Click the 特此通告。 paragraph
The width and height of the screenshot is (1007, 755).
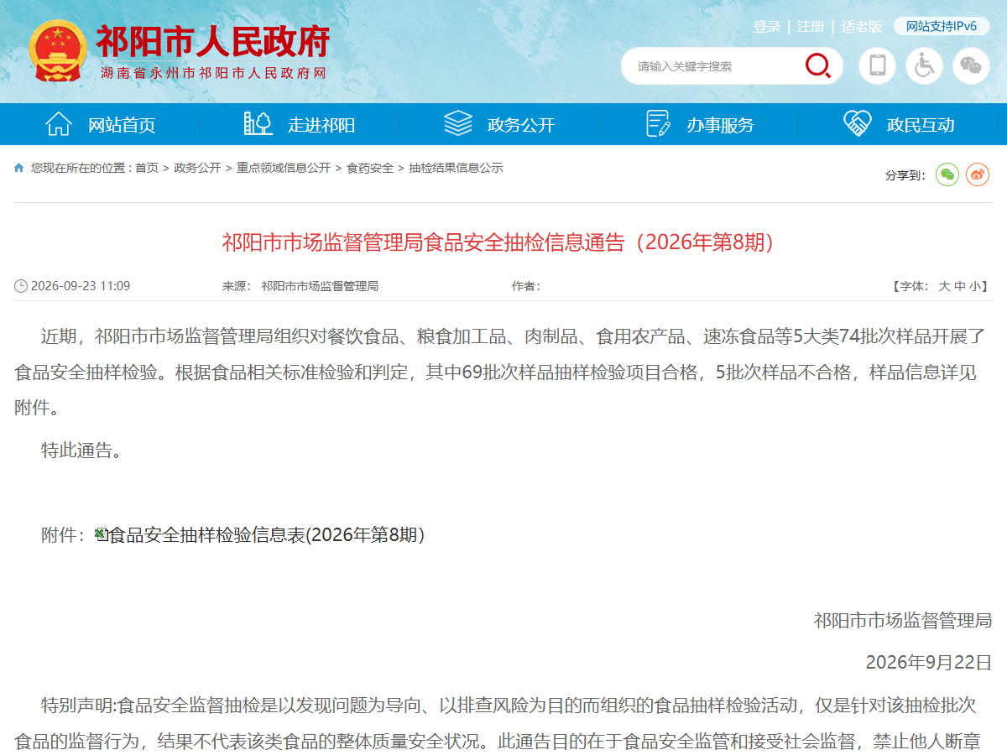coord(82,450)
